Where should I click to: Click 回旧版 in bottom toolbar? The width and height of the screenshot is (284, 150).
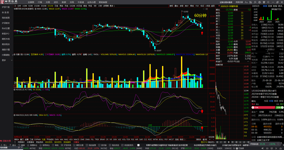click(x=102, y=145)
